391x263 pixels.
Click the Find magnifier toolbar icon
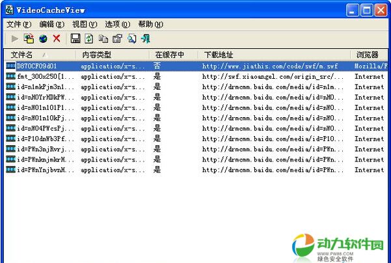pos(131,39)
